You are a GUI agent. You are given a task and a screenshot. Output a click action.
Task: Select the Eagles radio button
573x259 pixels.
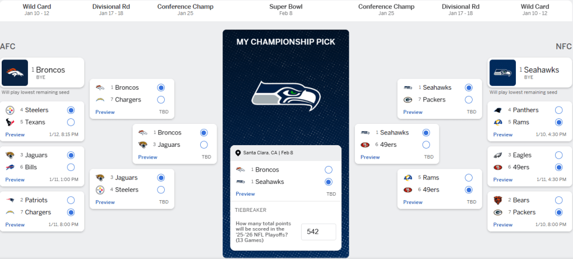coord(558,155)
